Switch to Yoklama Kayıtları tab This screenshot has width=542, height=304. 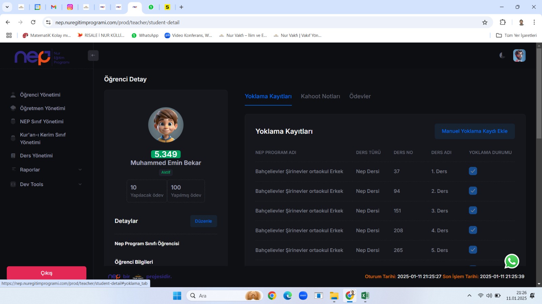click(x=268, y=96)
